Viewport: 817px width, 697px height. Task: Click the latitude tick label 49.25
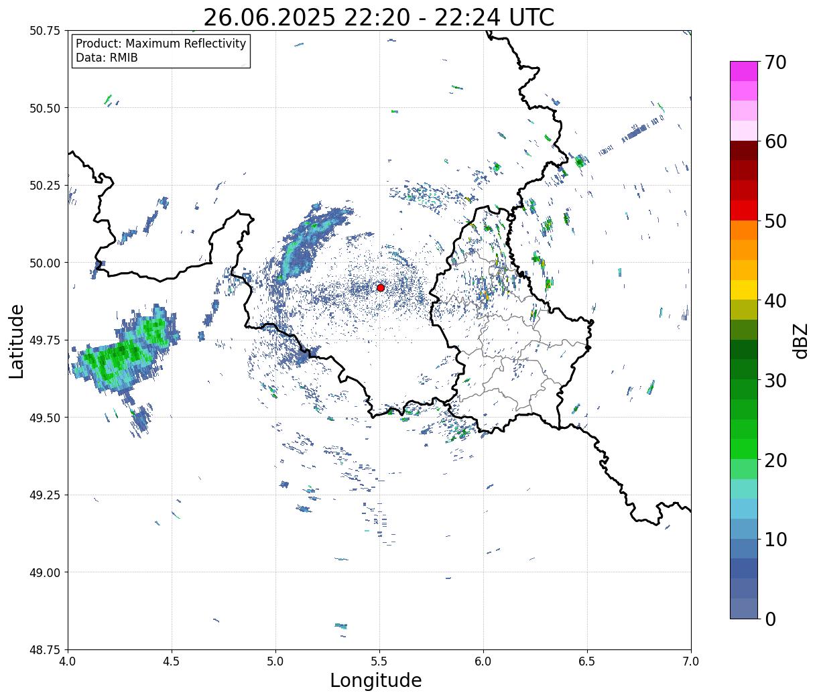[x=45, y=495]
